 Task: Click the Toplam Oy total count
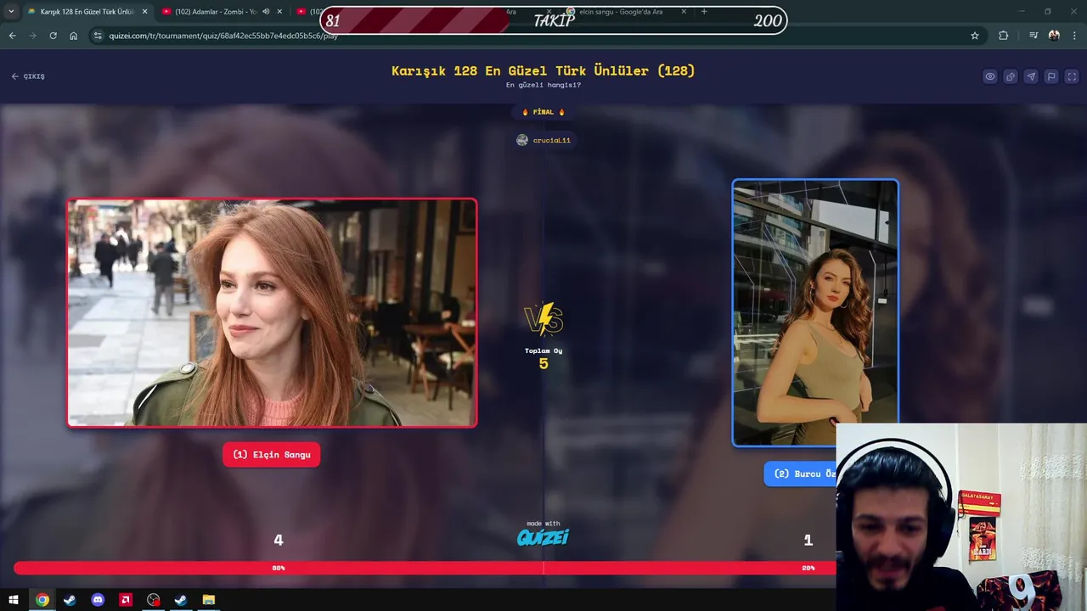543,358
